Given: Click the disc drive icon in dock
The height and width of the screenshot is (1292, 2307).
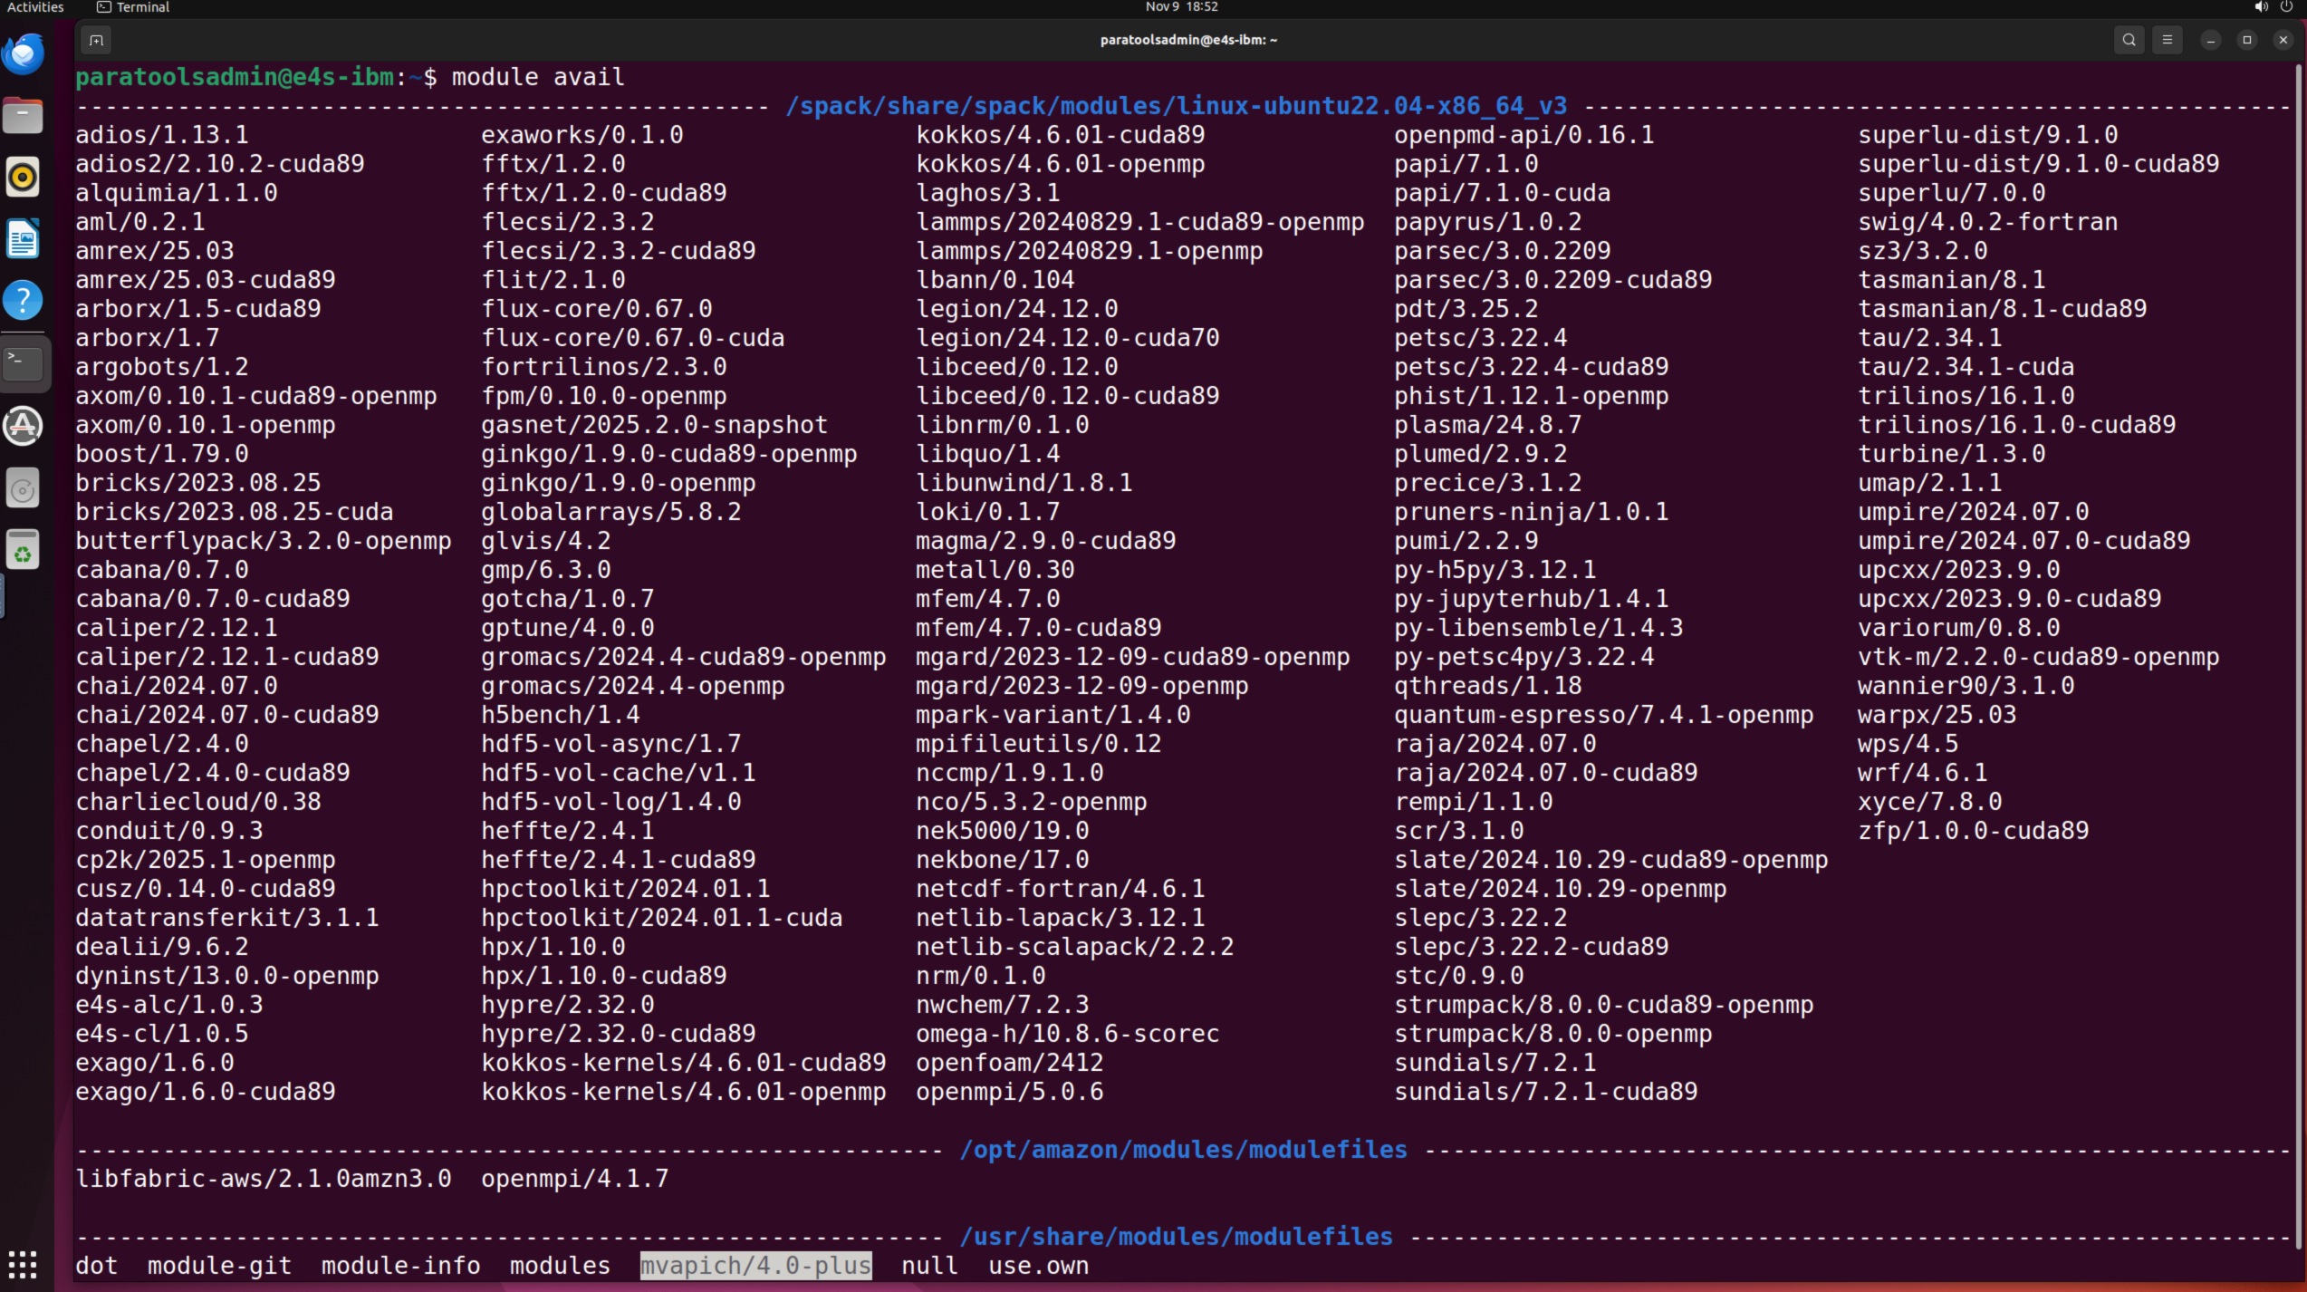Looking at the screenshot, I should (x=24, y=489).
